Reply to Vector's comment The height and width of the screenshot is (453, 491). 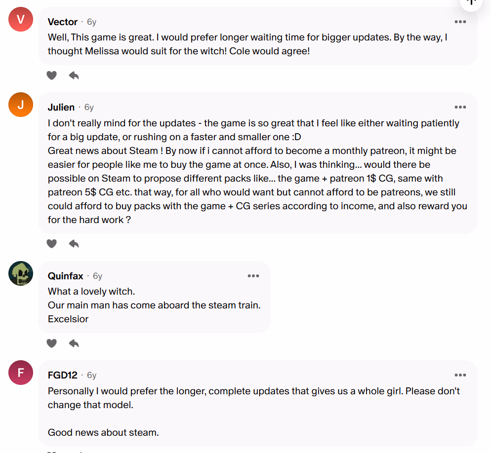point(74,75)
